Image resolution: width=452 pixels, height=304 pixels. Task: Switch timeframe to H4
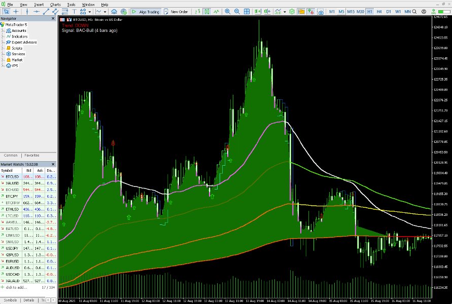pyautogui.click(x=379, y=12)
